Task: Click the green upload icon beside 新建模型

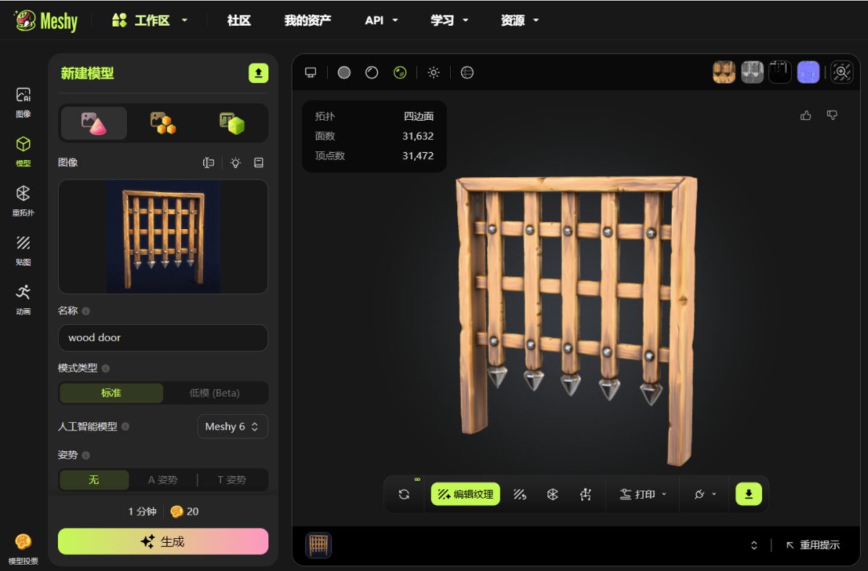Action: 258,73
